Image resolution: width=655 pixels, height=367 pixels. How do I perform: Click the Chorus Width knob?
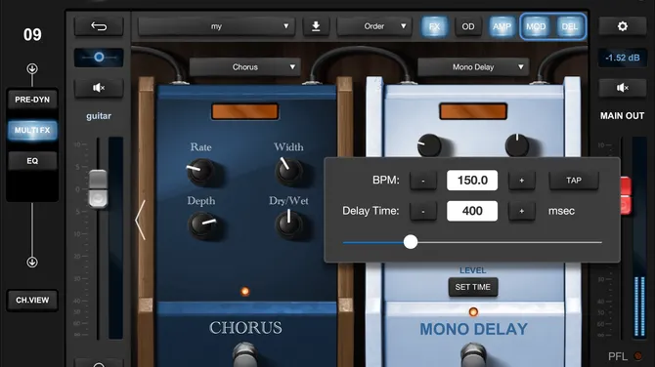pos(288,171)
